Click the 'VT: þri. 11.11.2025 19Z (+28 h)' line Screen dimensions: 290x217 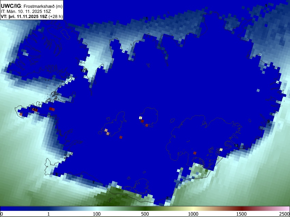point(32,16)
